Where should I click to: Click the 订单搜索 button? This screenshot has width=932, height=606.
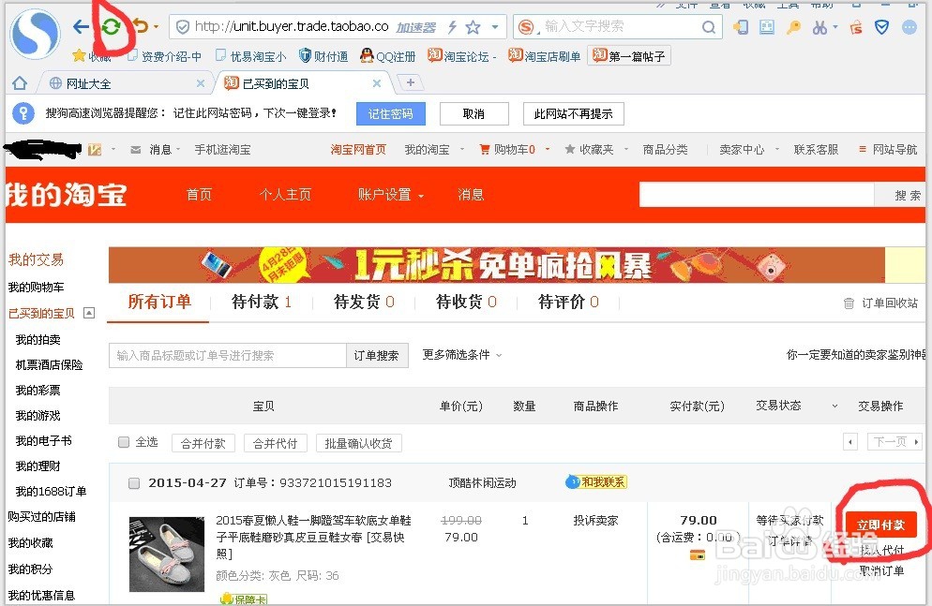tap(377, 356)
